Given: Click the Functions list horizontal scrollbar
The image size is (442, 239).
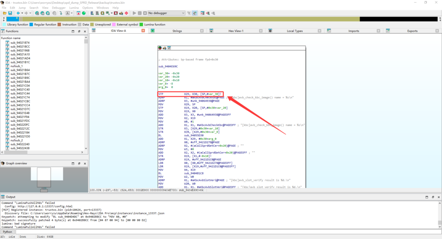Looking at the screenshot, I should [x=42, y=152].
